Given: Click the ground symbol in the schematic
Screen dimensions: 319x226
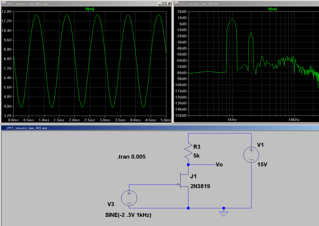Looking at the screenshot, I should 224,214.
